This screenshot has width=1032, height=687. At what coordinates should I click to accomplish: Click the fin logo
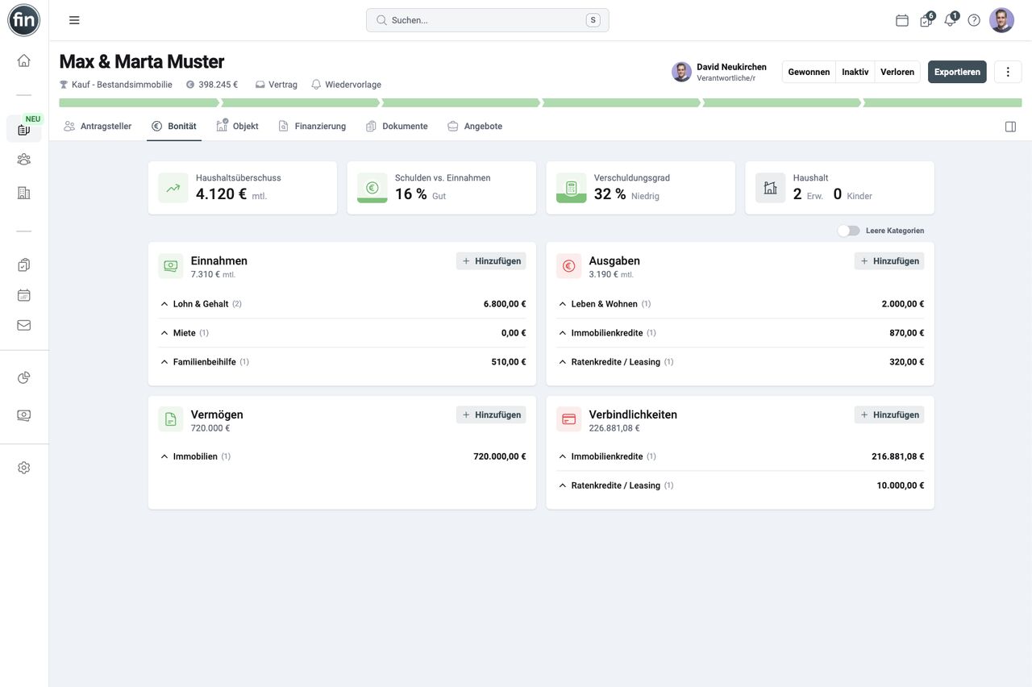24,20
